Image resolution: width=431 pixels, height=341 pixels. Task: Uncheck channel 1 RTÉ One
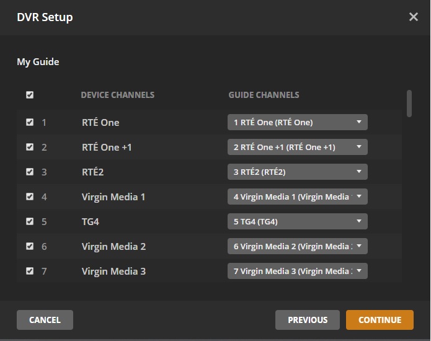30,122
